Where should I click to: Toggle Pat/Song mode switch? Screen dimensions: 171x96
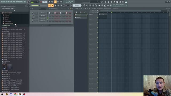coord(32,2)
